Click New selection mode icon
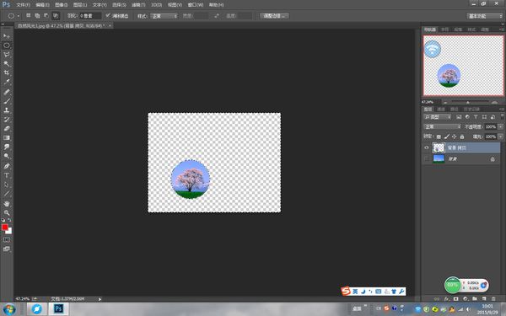Viewport: 506px width, 316px height. click(x=29, y=15)
